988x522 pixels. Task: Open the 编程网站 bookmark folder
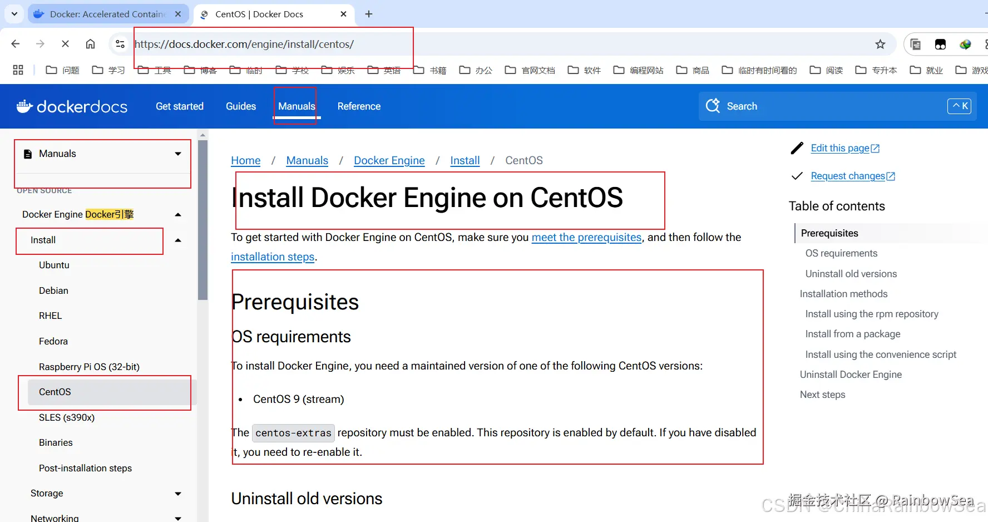pyautogui.click(x=638, y=70)
